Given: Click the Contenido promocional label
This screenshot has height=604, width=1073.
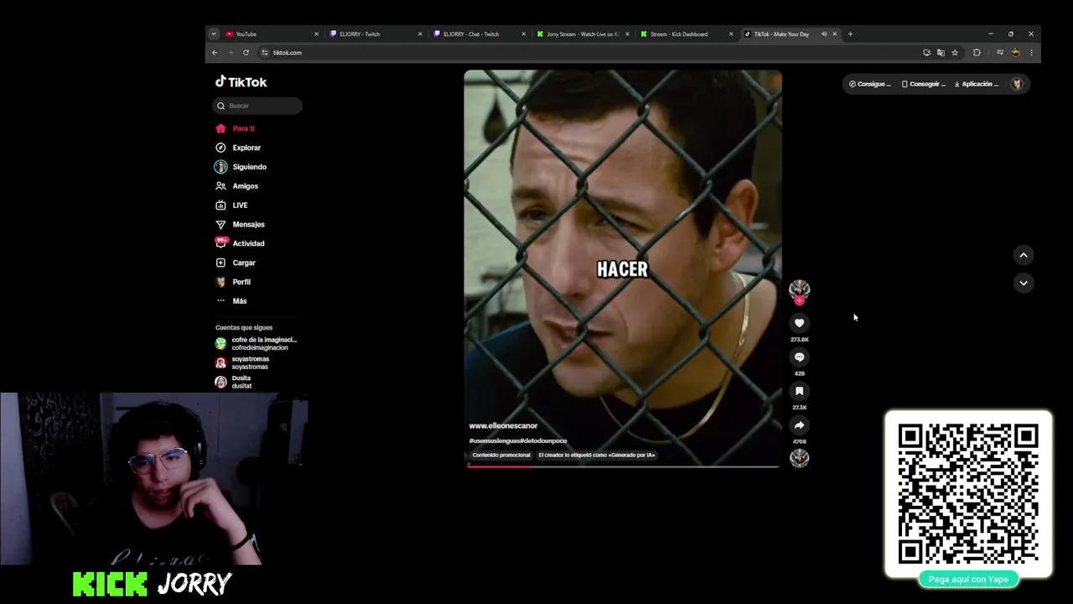Looking at the screenshot, I should [x=501, y=455].
